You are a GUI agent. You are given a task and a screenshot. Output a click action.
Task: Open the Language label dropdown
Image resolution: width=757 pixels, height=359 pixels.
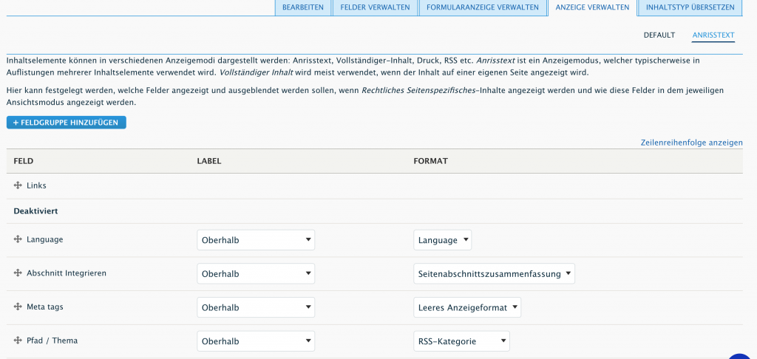(256, 240)
